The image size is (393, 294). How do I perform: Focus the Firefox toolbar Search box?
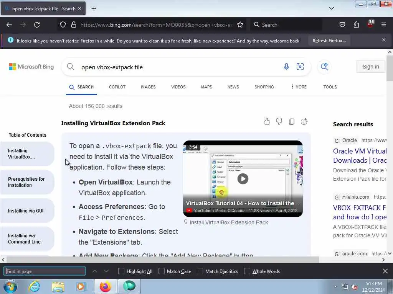(286, 25)
